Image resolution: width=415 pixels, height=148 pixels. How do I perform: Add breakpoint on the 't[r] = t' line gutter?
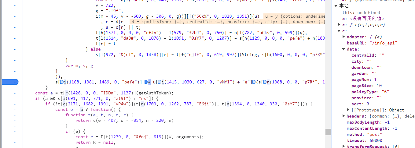click(x=14, y=44)
